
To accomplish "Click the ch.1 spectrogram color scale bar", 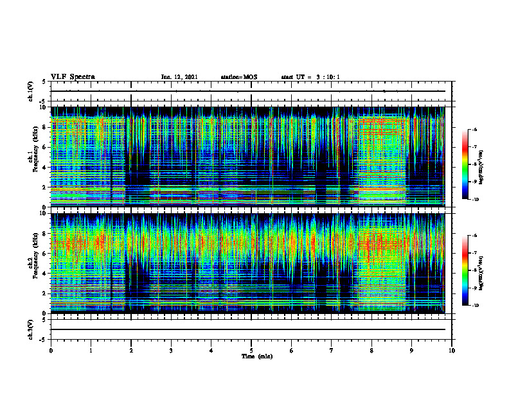I will click(465, 164).
